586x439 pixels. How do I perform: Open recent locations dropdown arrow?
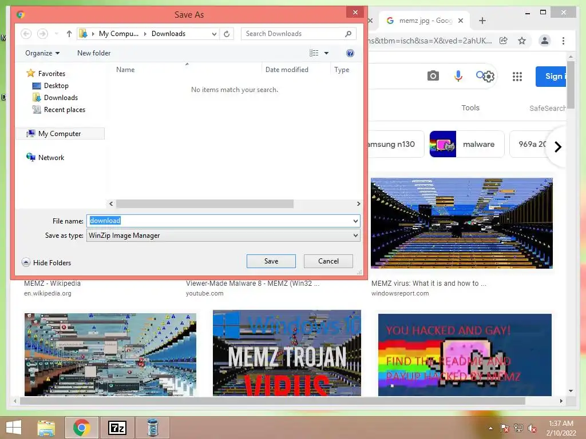coord(57,34)
